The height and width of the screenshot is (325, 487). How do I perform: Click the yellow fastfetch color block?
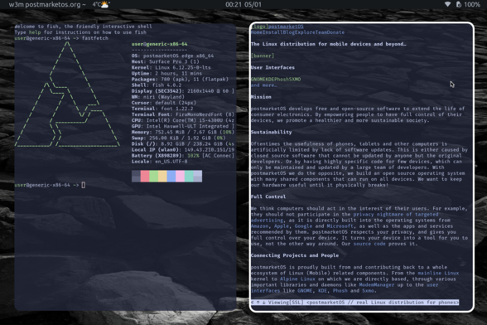click(162, 176)
